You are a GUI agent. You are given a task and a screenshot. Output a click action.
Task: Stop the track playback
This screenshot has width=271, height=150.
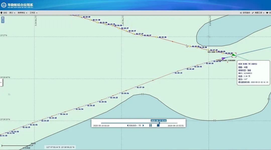coord(158,126)
